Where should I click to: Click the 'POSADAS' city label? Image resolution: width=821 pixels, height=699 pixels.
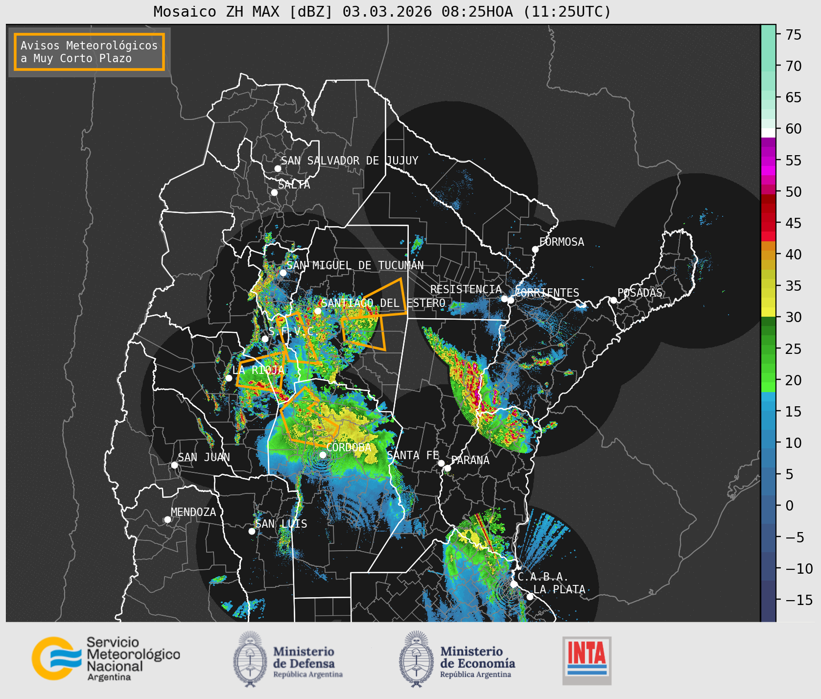(x=640, y=293)
